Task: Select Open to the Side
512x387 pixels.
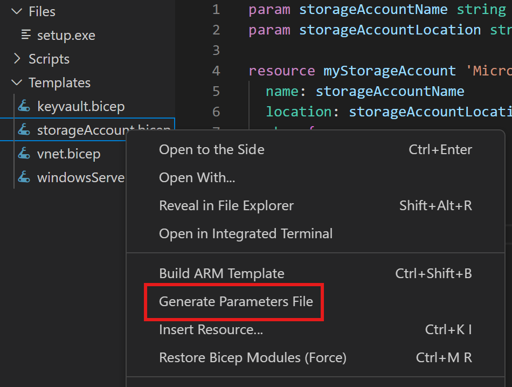Action: [x=211, y=150]
